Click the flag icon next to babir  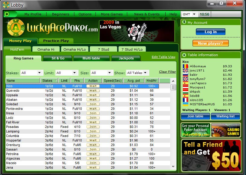pos(186,75)
